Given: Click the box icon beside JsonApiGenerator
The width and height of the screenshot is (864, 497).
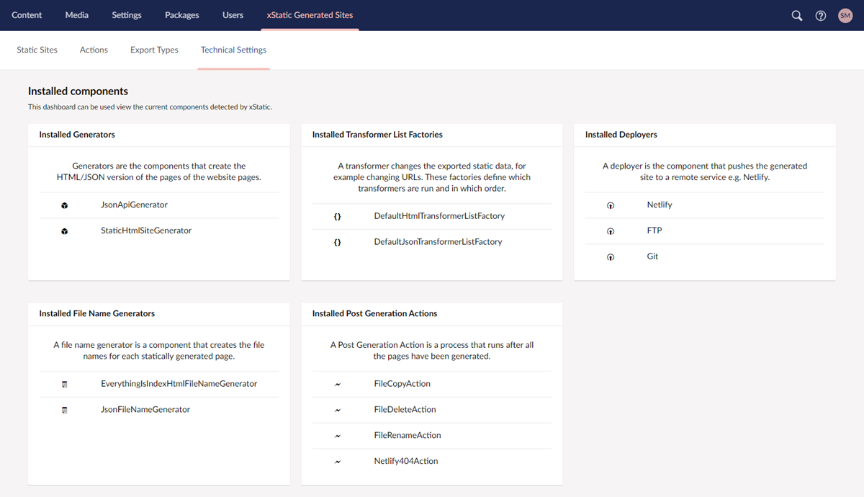Looking at the screenshot, I should (x=64, y=205).
